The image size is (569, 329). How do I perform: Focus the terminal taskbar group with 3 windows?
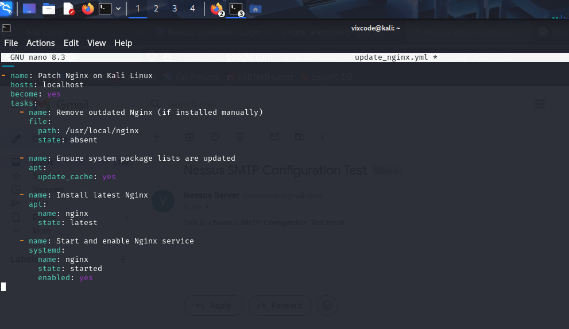237,9
